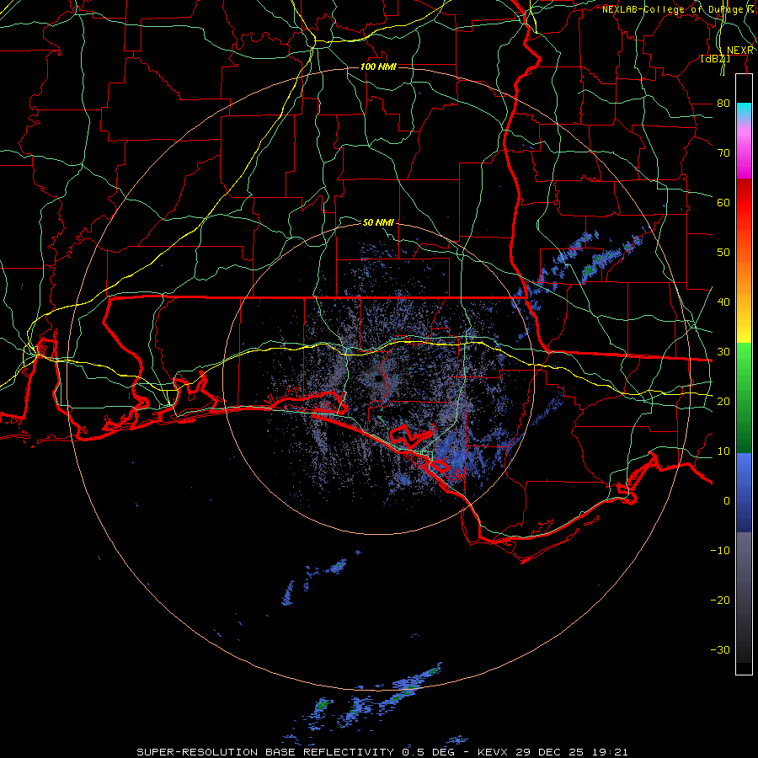
Task: Click the 100 NMI range ring label
Action: click(x=378, y=67)
